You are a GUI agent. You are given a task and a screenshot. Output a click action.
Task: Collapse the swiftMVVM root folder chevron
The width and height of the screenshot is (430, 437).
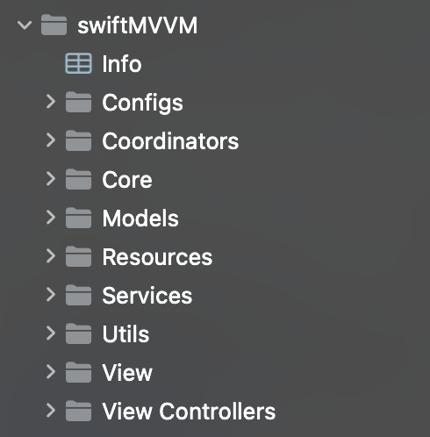25,25
